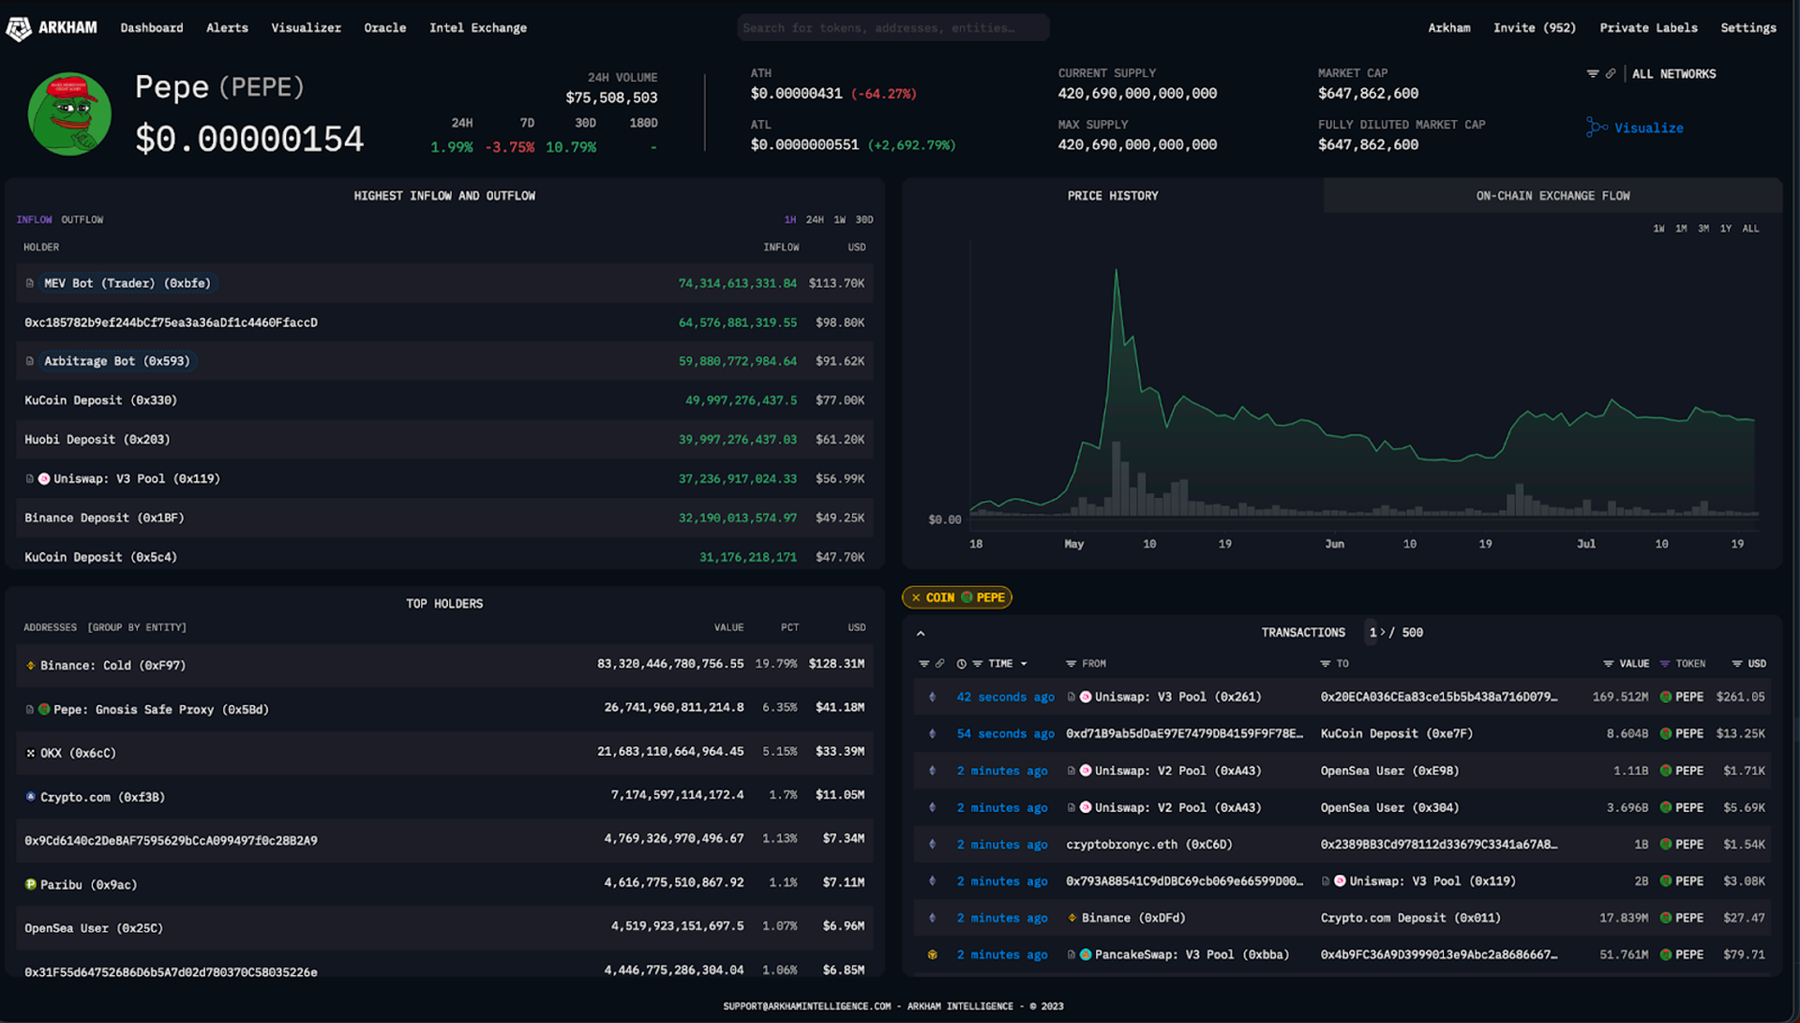Click the X icon on the COIN PEPE filter chip
1800x1023 pixels.
click(916, 598)
